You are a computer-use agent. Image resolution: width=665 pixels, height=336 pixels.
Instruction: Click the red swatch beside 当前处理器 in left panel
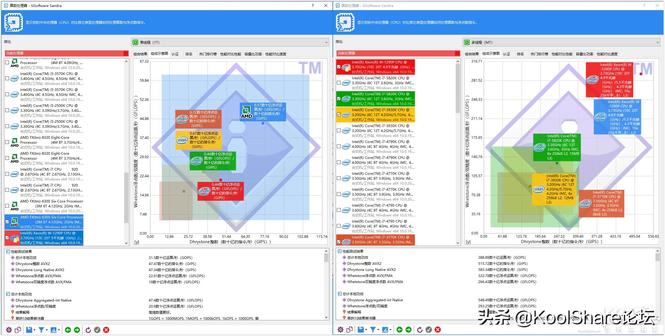click(126, 53)
